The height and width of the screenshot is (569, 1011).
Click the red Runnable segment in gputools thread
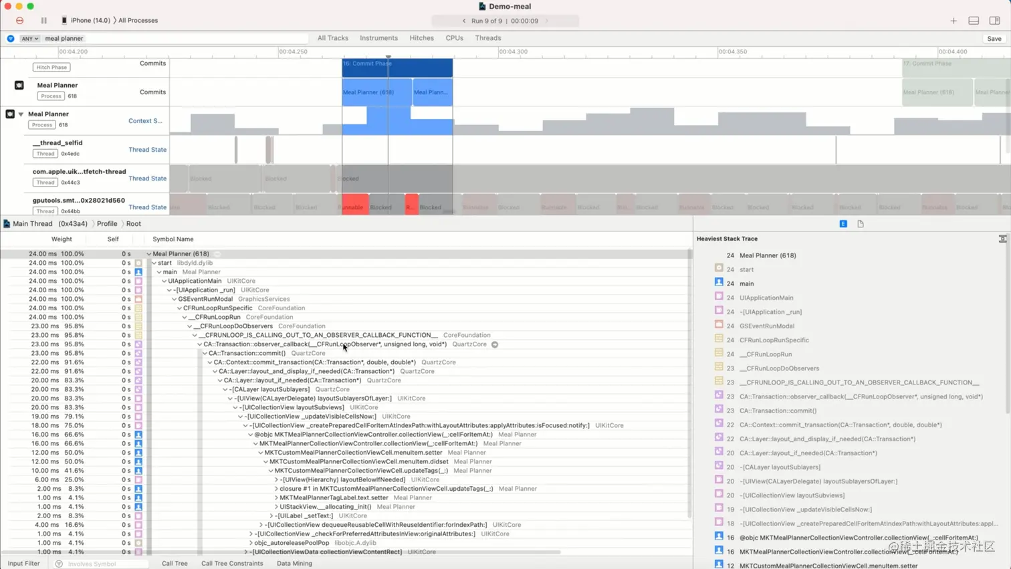(355, 205)
